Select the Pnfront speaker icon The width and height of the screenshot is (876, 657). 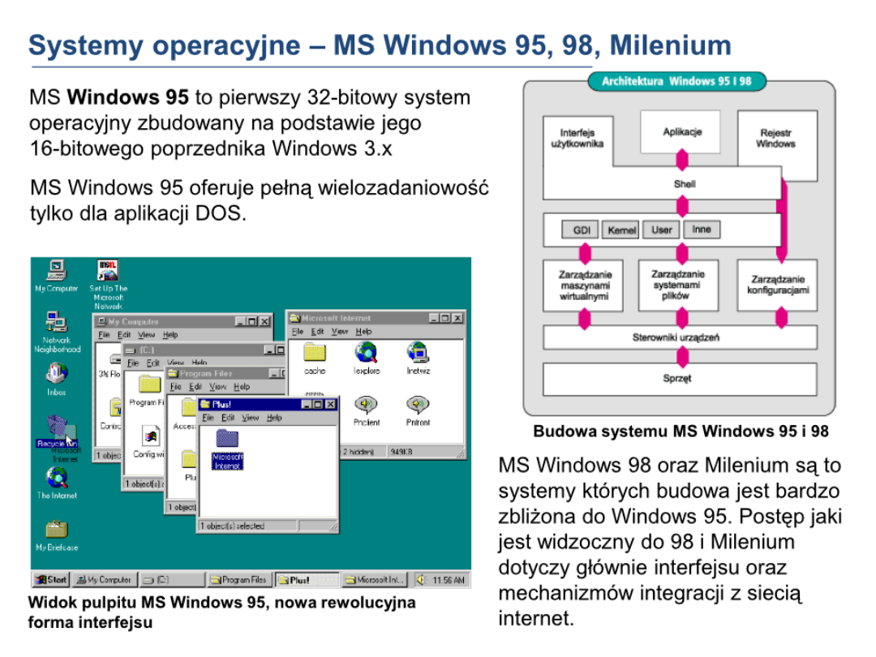[418, 404]
